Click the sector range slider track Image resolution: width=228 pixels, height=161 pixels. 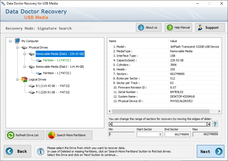point(160,124)
